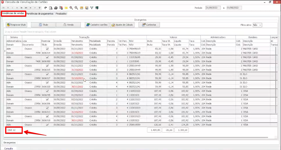Screen dimensions: 281x150
Task: Click the total líquido 1.383,18 box
Action: pyautogui.click(x=181, y=130)
